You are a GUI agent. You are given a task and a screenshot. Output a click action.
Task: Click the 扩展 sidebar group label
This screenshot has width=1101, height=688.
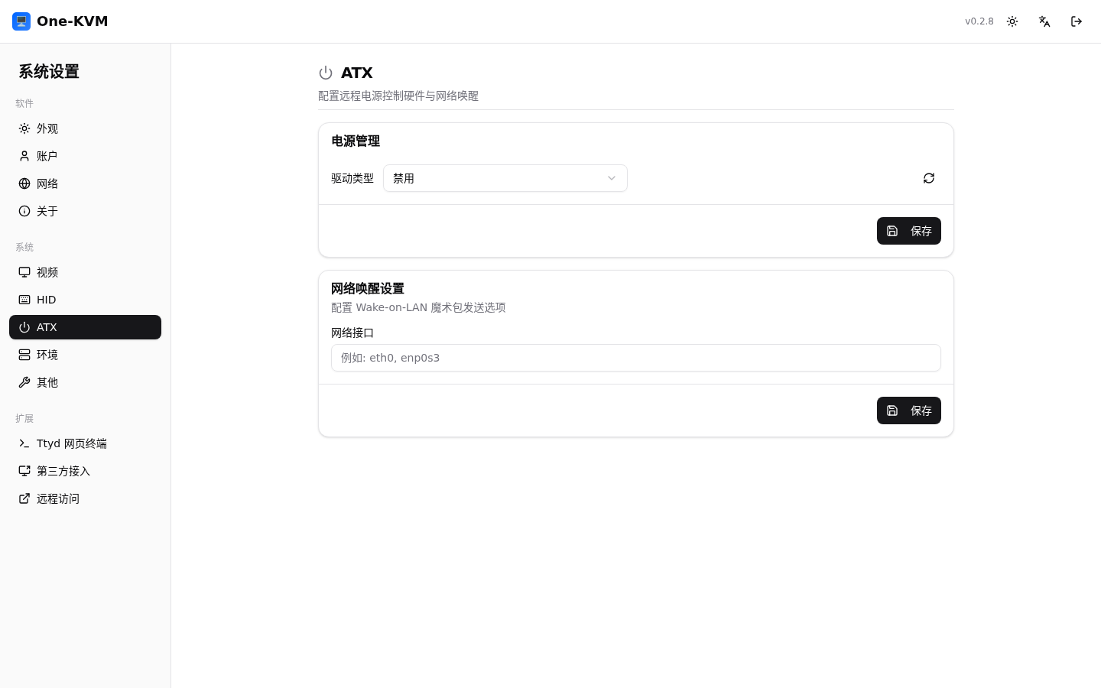click(x=24, y=418)
